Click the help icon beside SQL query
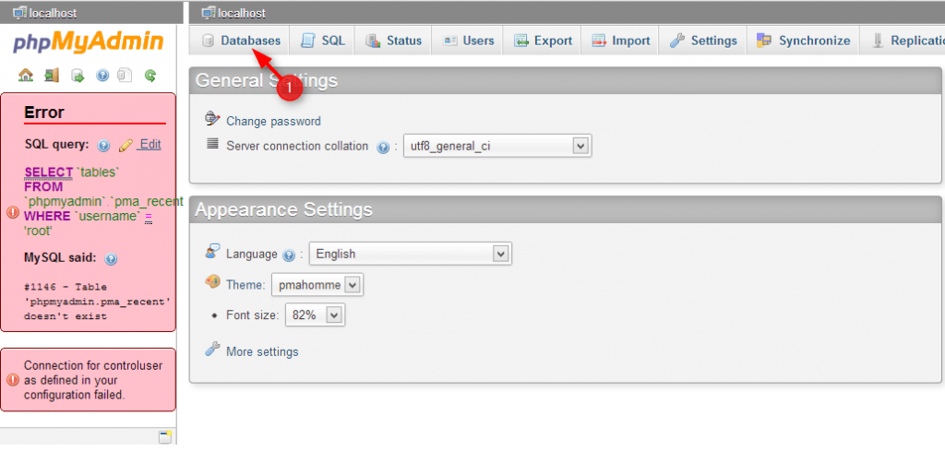The height and width of the screenshot is (451, 945). tap(103, 146)
